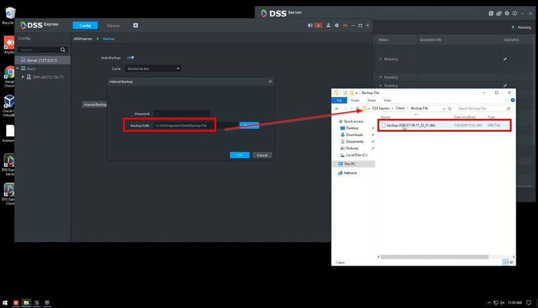Viewport: 538px width, 308px height.
Task: Open the DSS Express settings gear
Action: [337, 26]
